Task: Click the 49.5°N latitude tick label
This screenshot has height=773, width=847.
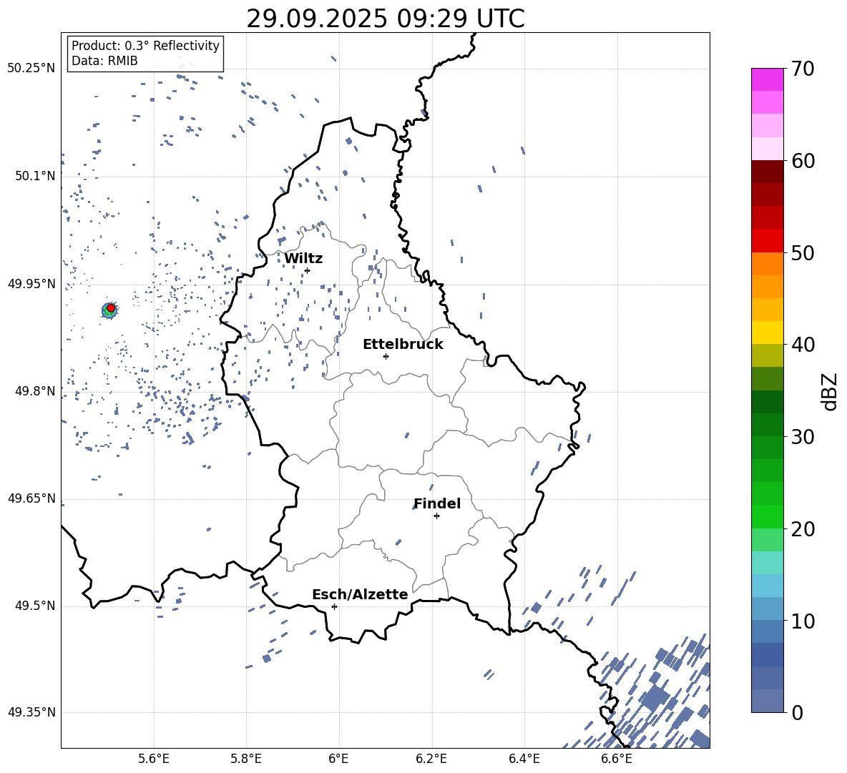Action: click(35, 606)
